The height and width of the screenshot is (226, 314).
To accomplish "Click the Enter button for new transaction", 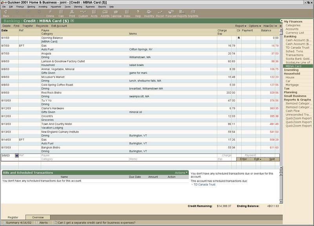I will click(243, 159).
